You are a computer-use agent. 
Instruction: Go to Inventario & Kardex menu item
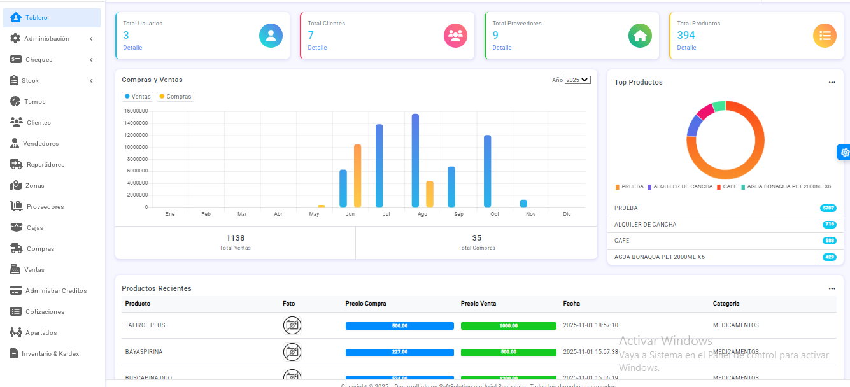[x=50, y=353]
